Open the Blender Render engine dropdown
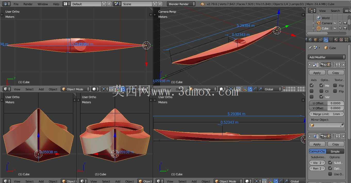The height and width of the screenshot is (183, 351). pyautogui.click(x=181, y=4)
